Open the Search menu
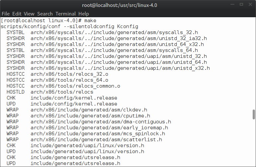 pos(45,14)
